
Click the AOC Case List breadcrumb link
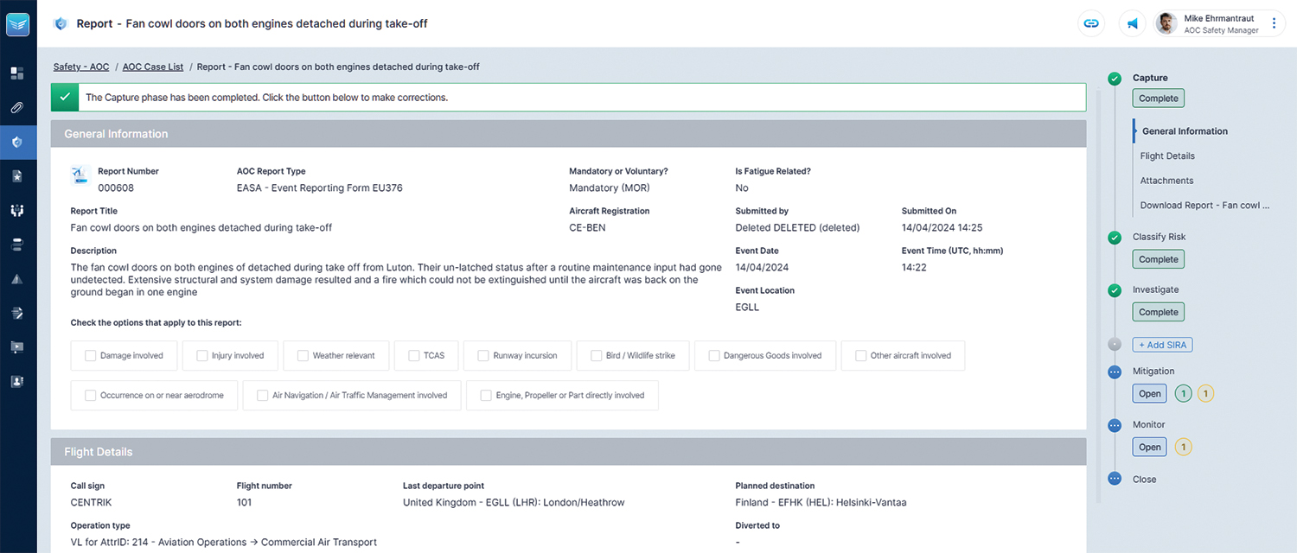153,67
